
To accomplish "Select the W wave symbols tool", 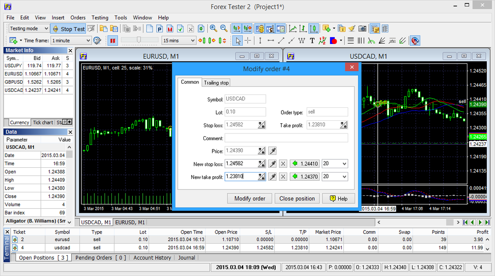I will click(302, 40).
